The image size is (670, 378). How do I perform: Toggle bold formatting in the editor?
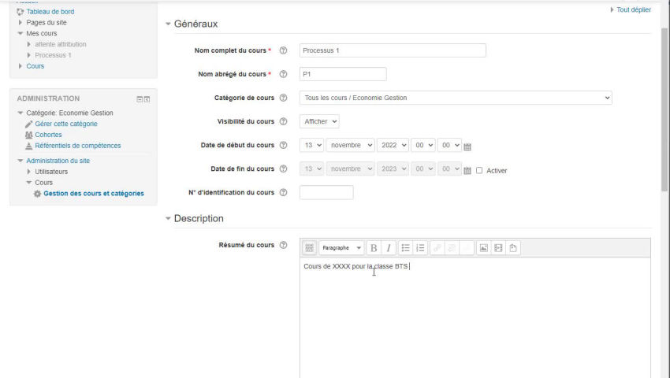374,248
